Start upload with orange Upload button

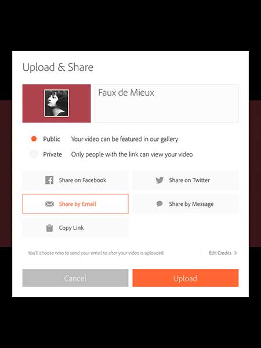(x=186, y=278)
